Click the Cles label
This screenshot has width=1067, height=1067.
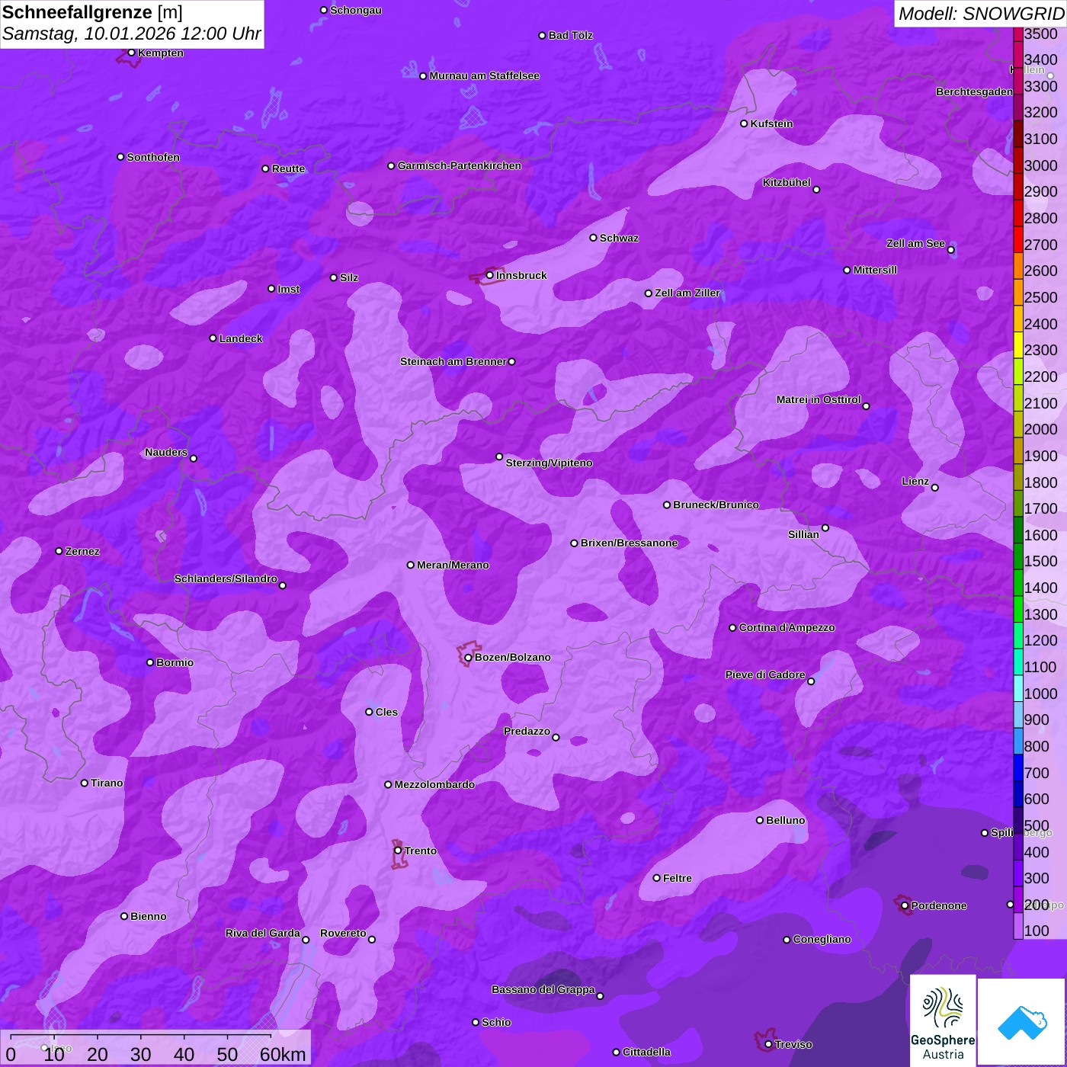pos(386,712)
